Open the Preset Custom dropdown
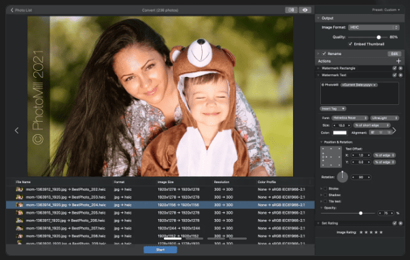This screenshot has width=410, height=260. pos(386,10)
